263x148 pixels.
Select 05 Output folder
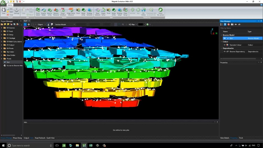click(11, 45)
